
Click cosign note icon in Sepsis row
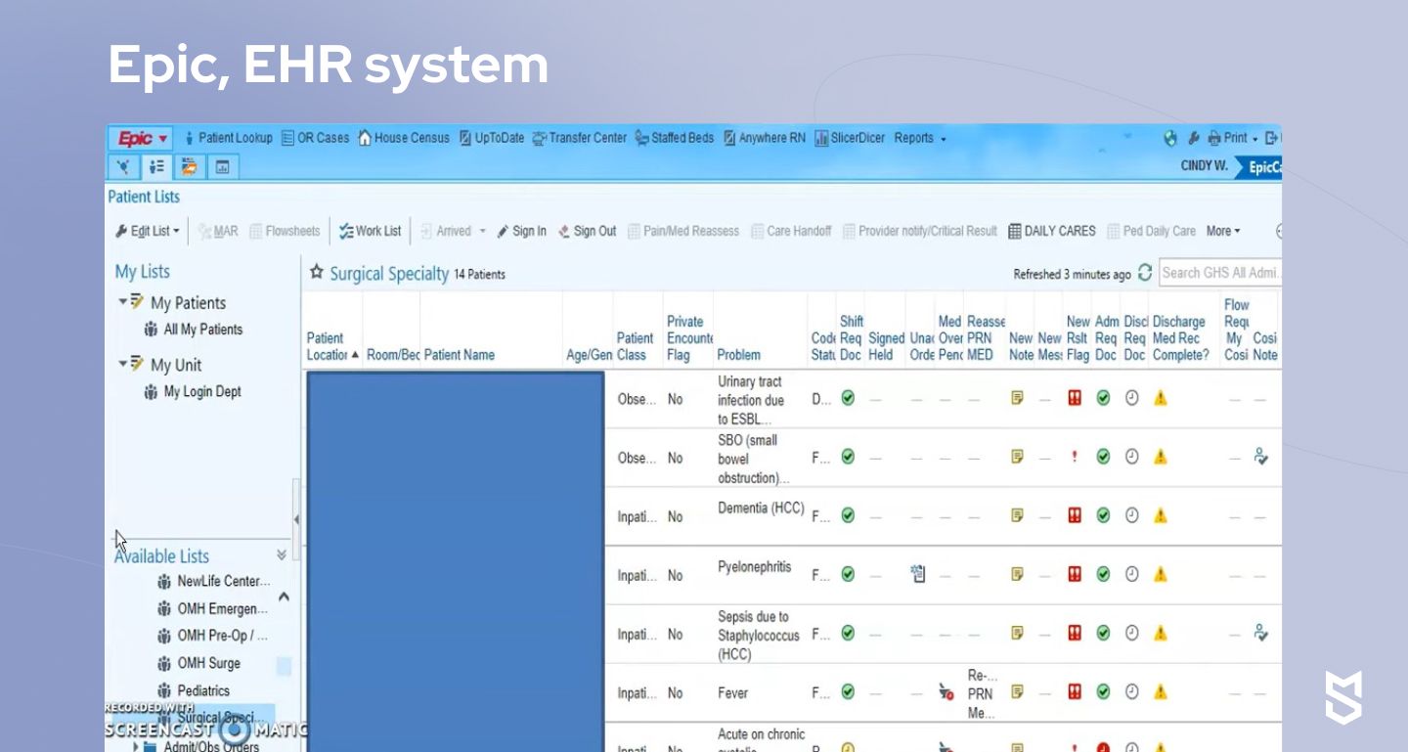[1261, 633]
